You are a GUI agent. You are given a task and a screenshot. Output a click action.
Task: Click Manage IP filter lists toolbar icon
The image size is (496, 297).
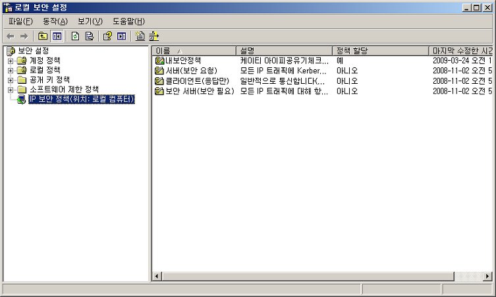point(154,36)
